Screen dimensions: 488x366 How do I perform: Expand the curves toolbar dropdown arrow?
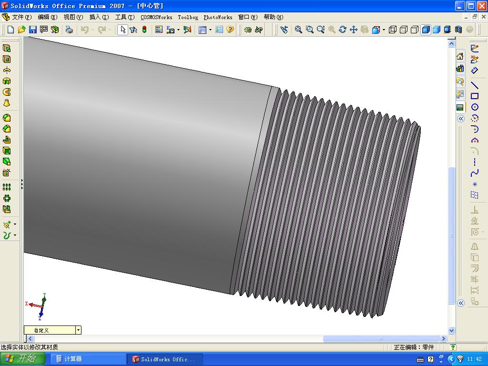click(15, 235)
